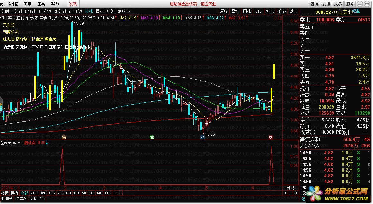Switch to the BOLL indicator
Screen dimensions: 373x204
tap(117, 193)
